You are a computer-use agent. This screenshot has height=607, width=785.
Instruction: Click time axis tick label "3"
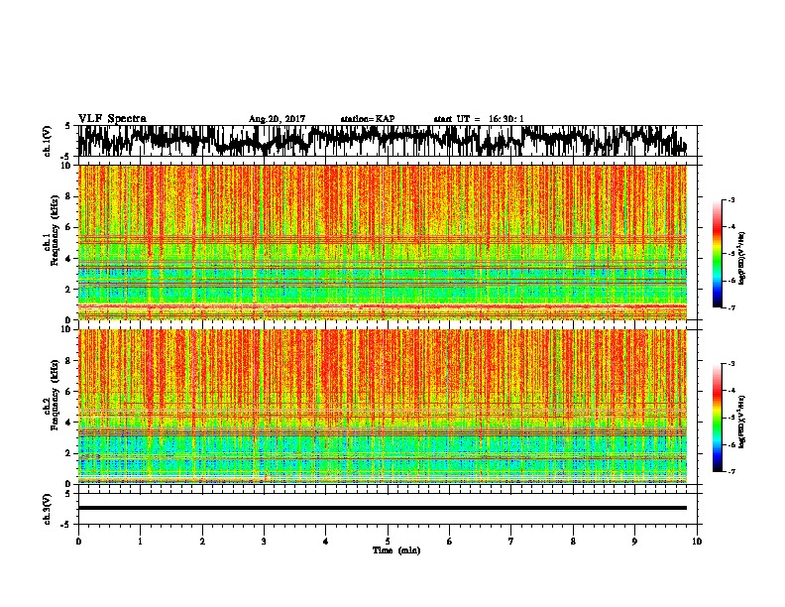[264, 542]
